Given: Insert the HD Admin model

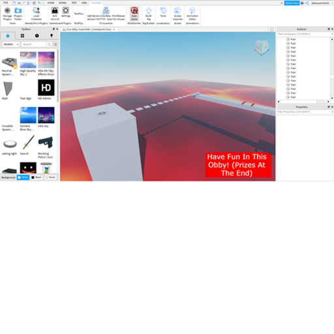Looking at the screenshot, I should 46,87.
